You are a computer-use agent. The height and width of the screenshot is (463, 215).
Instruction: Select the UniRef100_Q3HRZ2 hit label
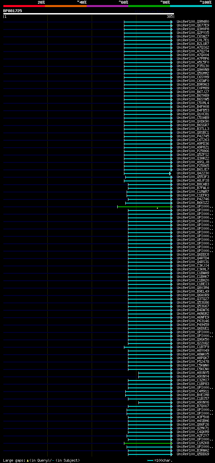tap(193, 158)
